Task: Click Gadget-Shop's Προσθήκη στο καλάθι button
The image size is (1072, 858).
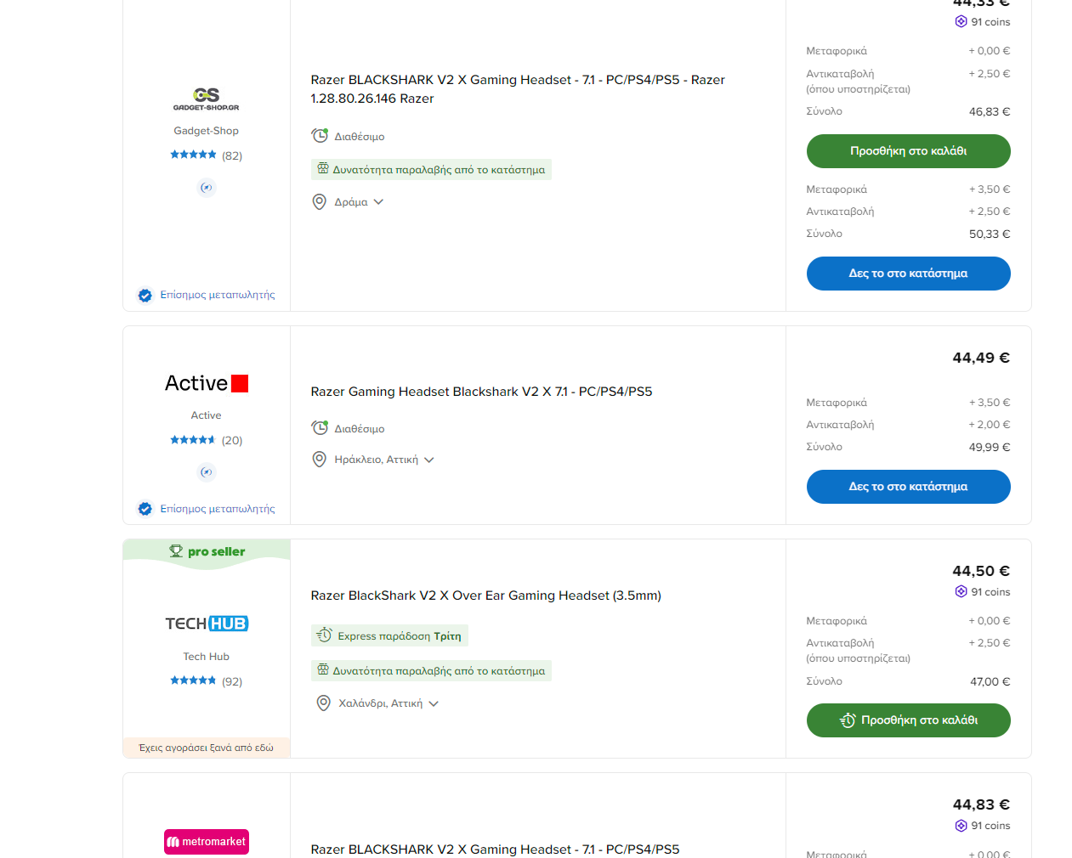Action: 908,151
